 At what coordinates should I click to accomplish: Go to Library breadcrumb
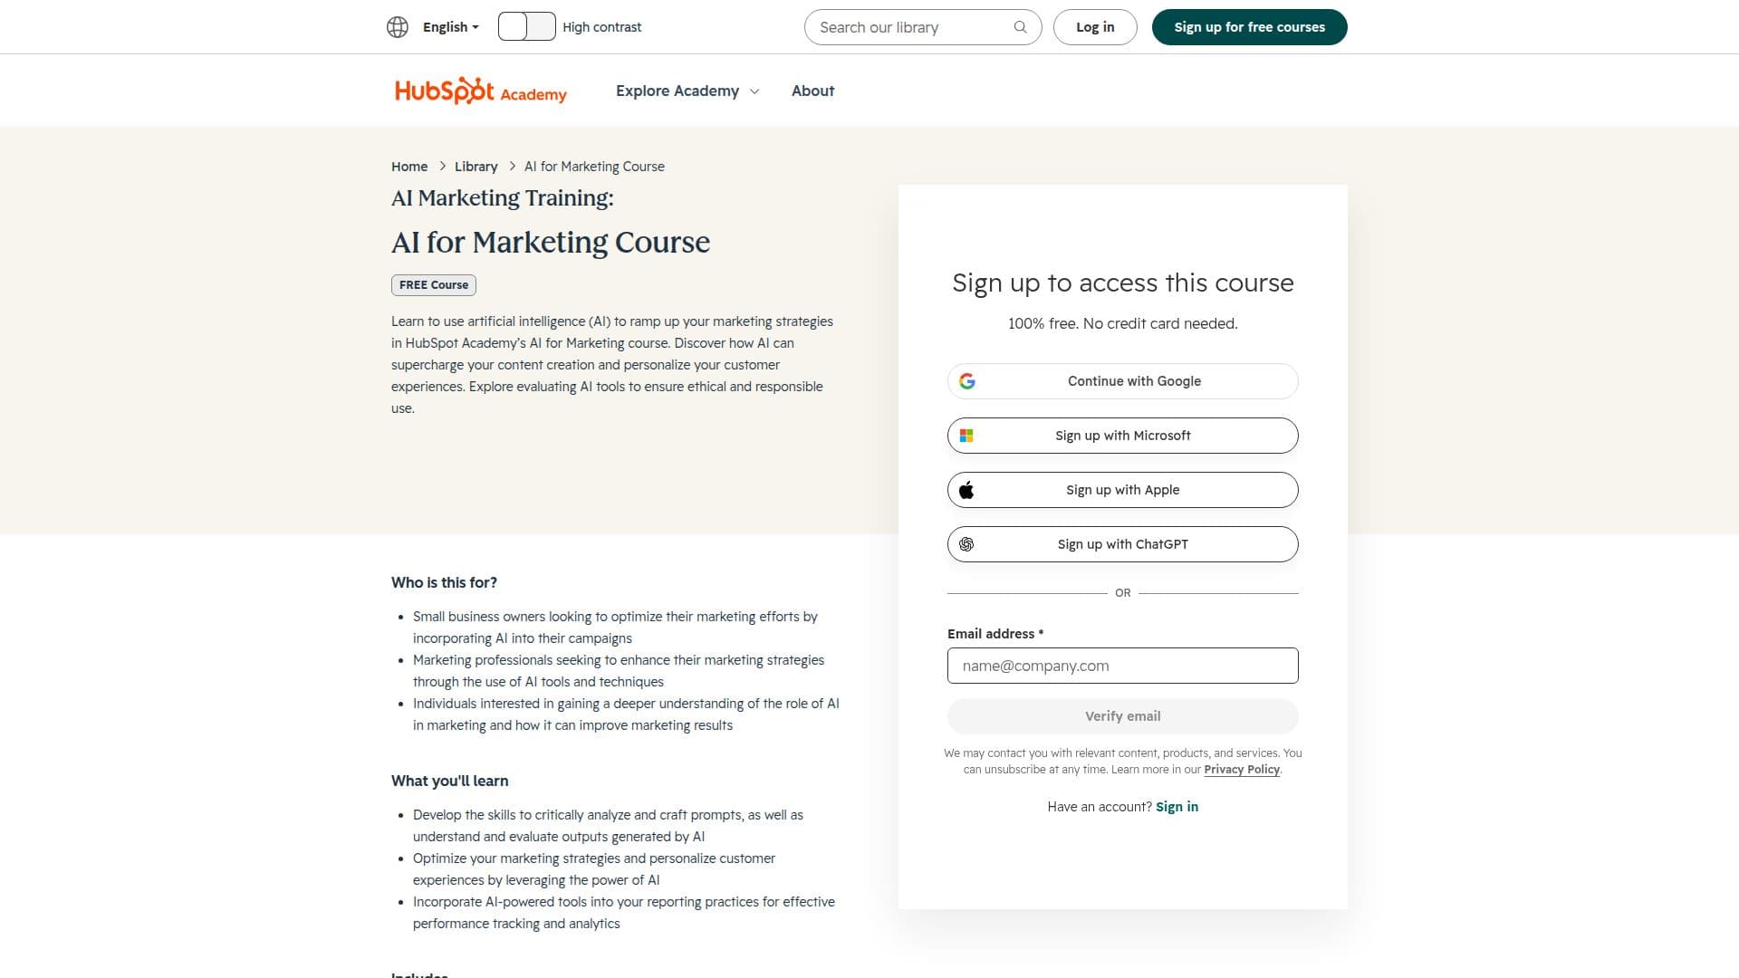(x=476, y=167)
